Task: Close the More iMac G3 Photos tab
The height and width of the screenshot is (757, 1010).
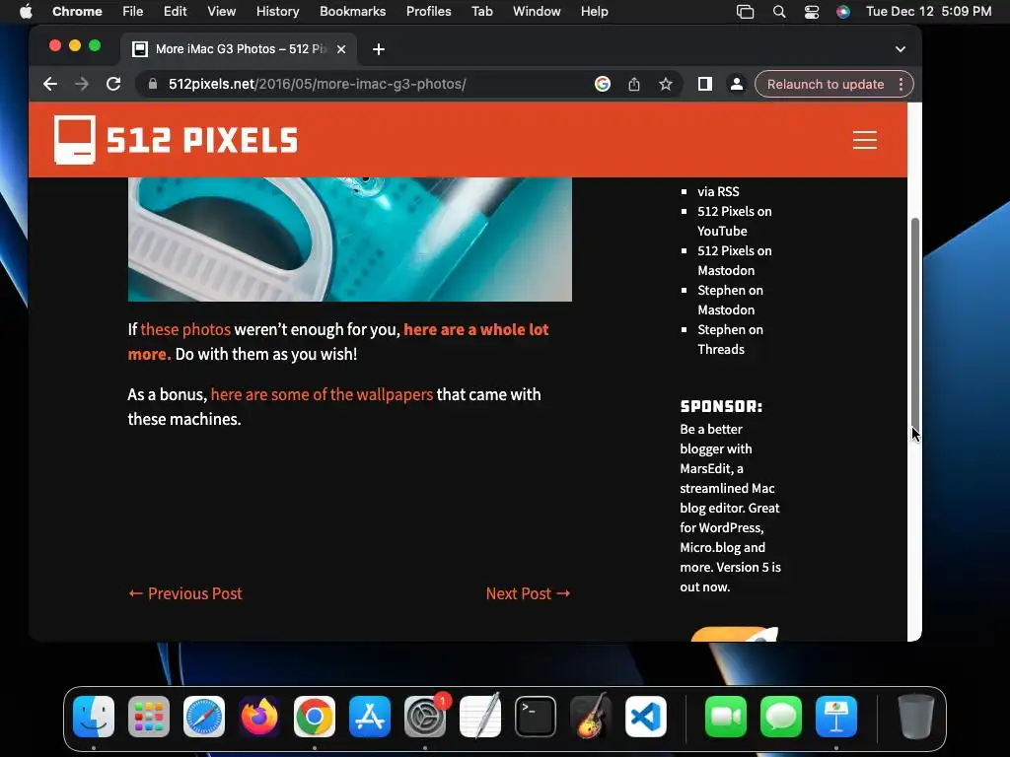Action: 341,49
